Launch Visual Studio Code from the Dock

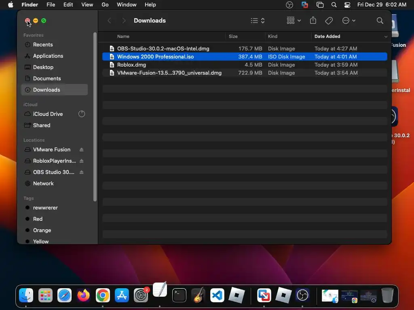(x=217, y=295)
